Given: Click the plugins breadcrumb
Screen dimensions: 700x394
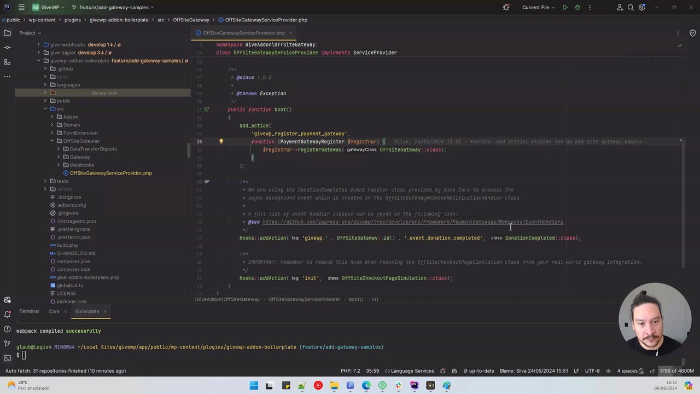Looking at the screenshot, I should (x=73, y=20).
